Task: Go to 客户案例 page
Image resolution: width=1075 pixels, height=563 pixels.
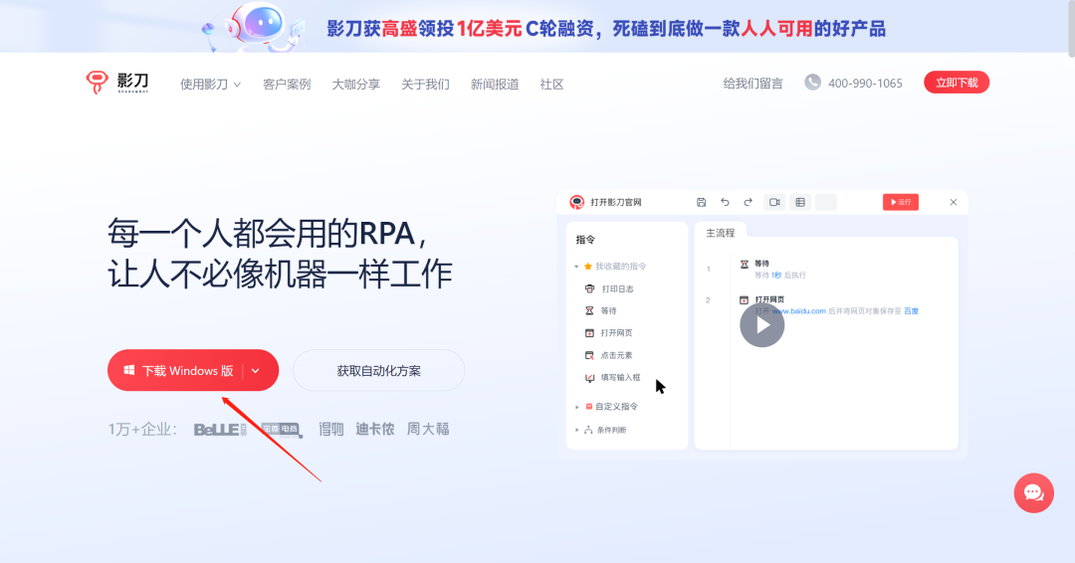Action: click(x=287, y=85)
